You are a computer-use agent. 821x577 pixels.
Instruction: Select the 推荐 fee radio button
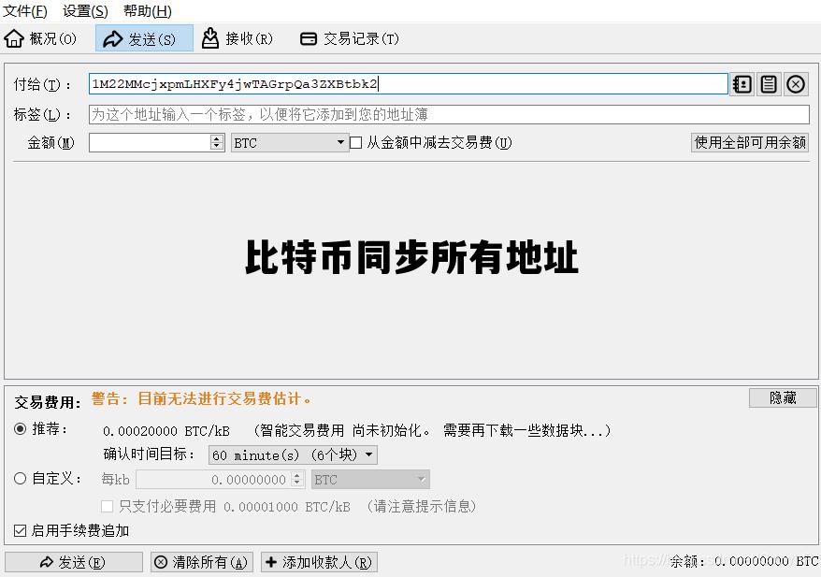(20, 429)
